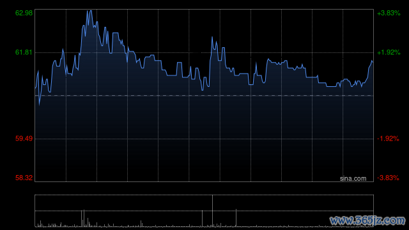
Task: Click the sina.com source label
Action: tap(353, 179)
